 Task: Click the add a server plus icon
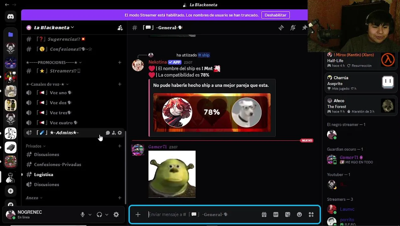pos(10,191)
